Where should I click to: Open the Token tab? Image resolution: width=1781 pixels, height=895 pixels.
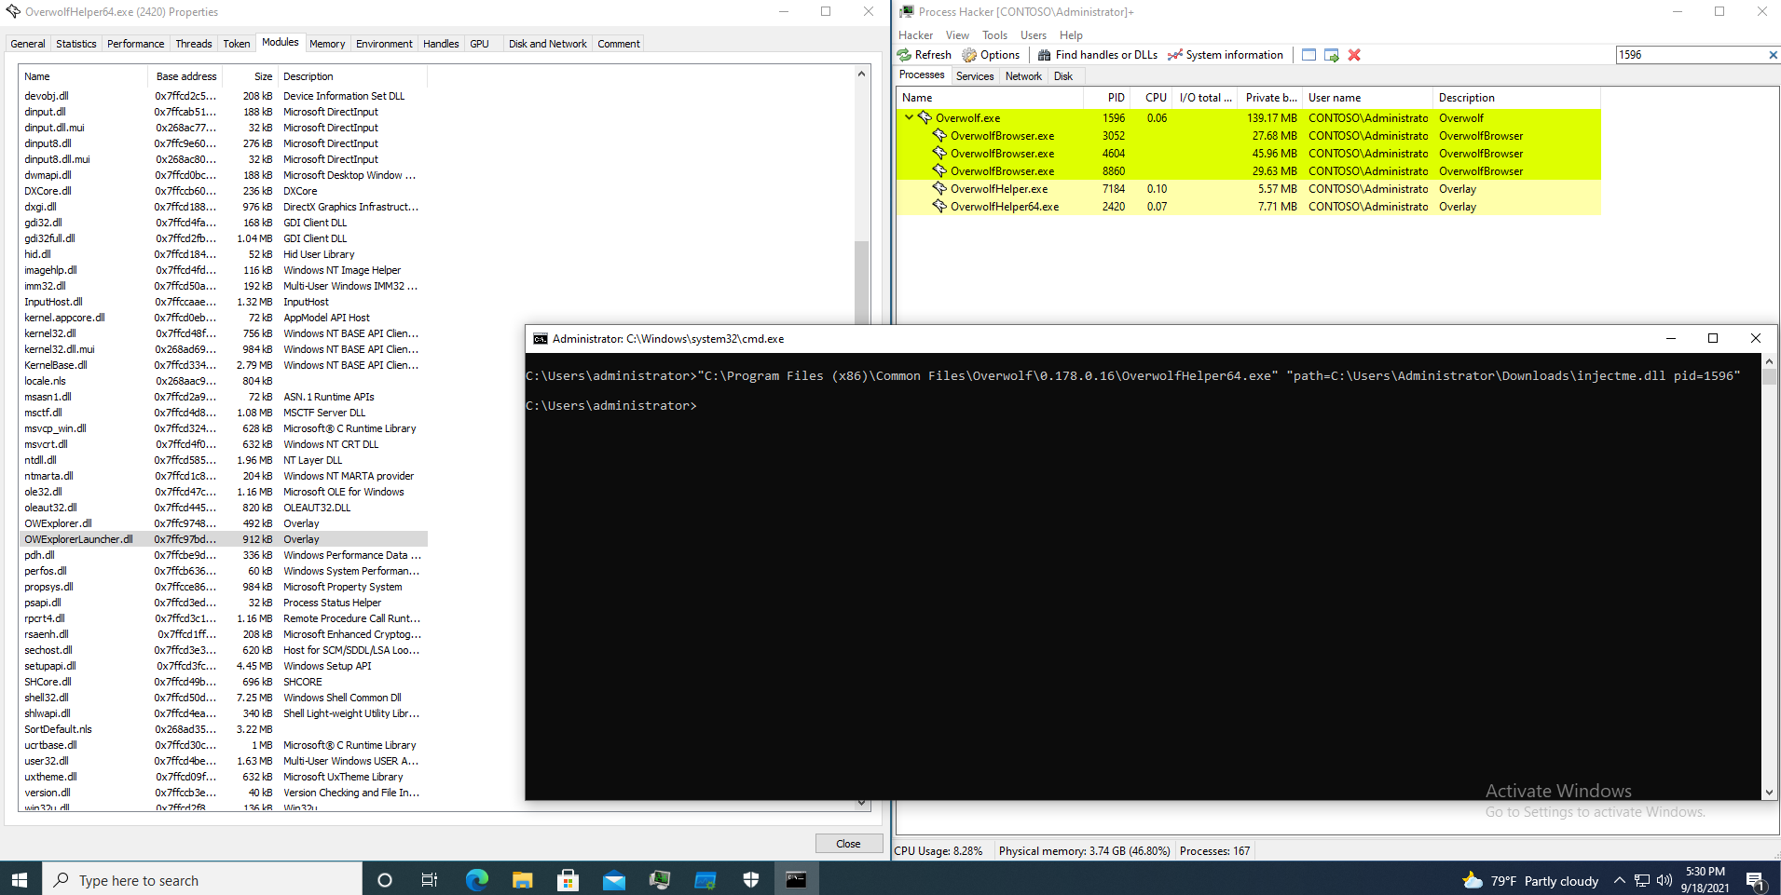pos(237,44)
